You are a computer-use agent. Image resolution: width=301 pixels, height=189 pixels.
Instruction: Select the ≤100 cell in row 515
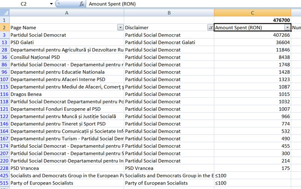(x=252, y=183)
